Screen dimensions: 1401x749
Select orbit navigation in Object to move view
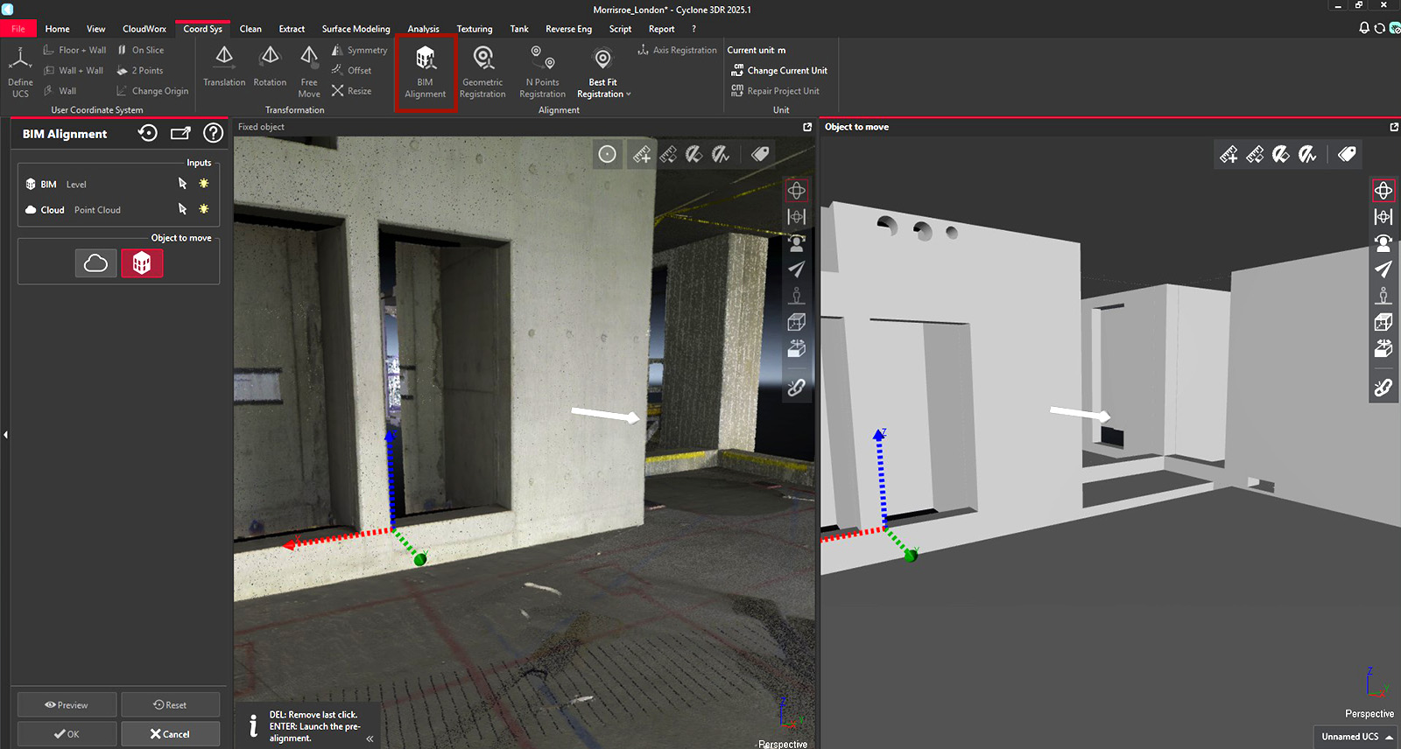(1383, 191)
